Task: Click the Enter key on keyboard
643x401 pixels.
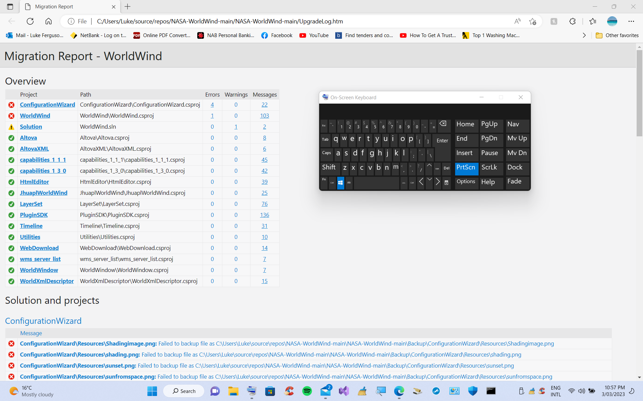Action: pos(442,141)
